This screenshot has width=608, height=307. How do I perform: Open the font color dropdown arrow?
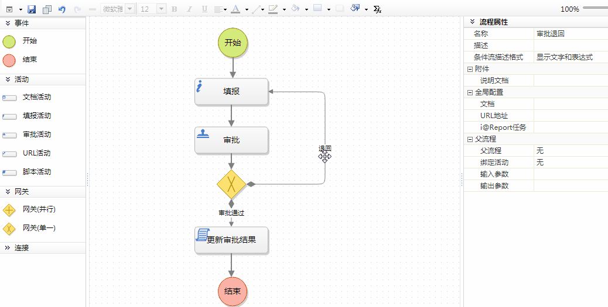pos(247,10)
